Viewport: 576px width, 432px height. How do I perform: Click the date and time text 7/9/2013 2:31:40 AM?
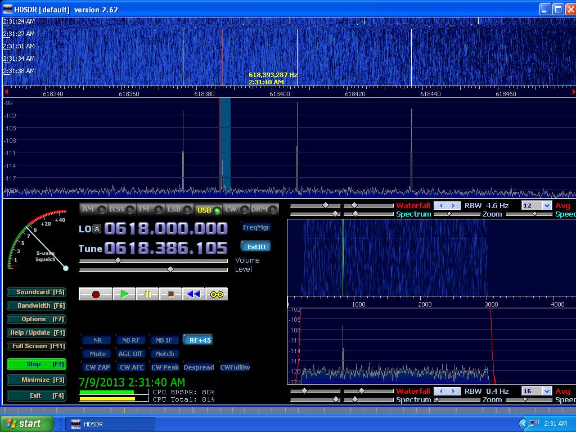pos(132,382)
